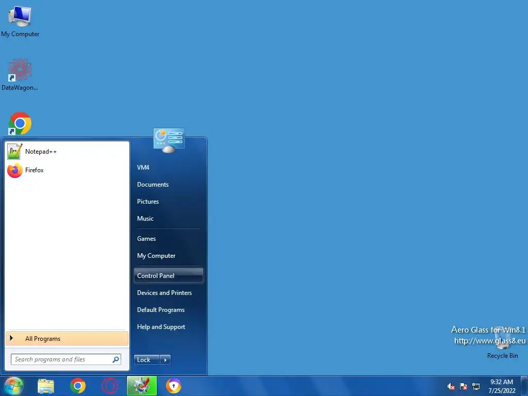Image resolution: width=528 pixels, height=396 pixels.
Task: Open Documents from the Start menu
Action: (x=169, y=185)
